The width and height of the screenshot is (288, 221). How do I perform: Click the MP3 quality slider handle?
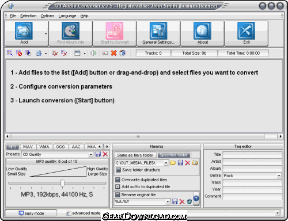coord(62,183)
